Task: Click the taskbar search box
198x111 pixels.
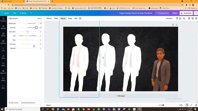Action: tap(23, 109)
